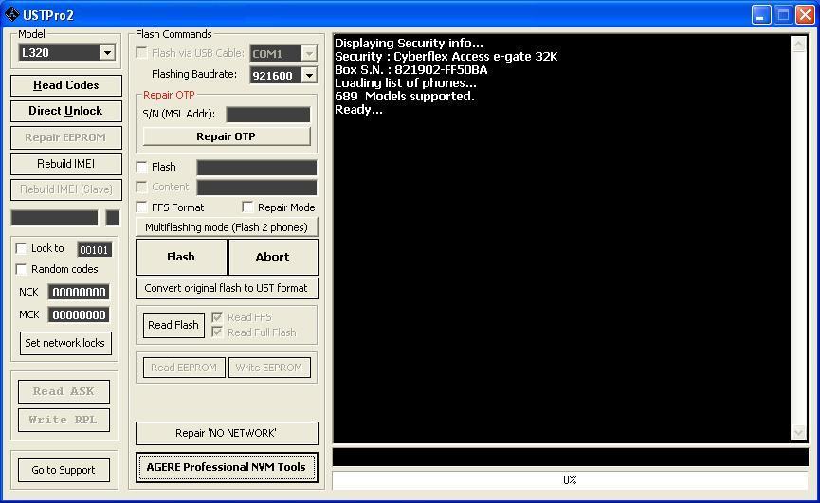The width and height of the screenshot is (820, 503).
Task: Click the S/N (MSL Addr) input field
Action: [268, 115]
